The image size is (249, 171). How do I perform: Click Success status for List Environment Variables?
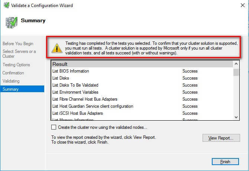click(190, 92)
